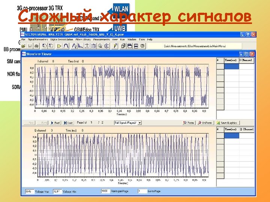Click the Points per Page input field
The height and width of the screenshot is (202, 270).
[x=105, y=191]
